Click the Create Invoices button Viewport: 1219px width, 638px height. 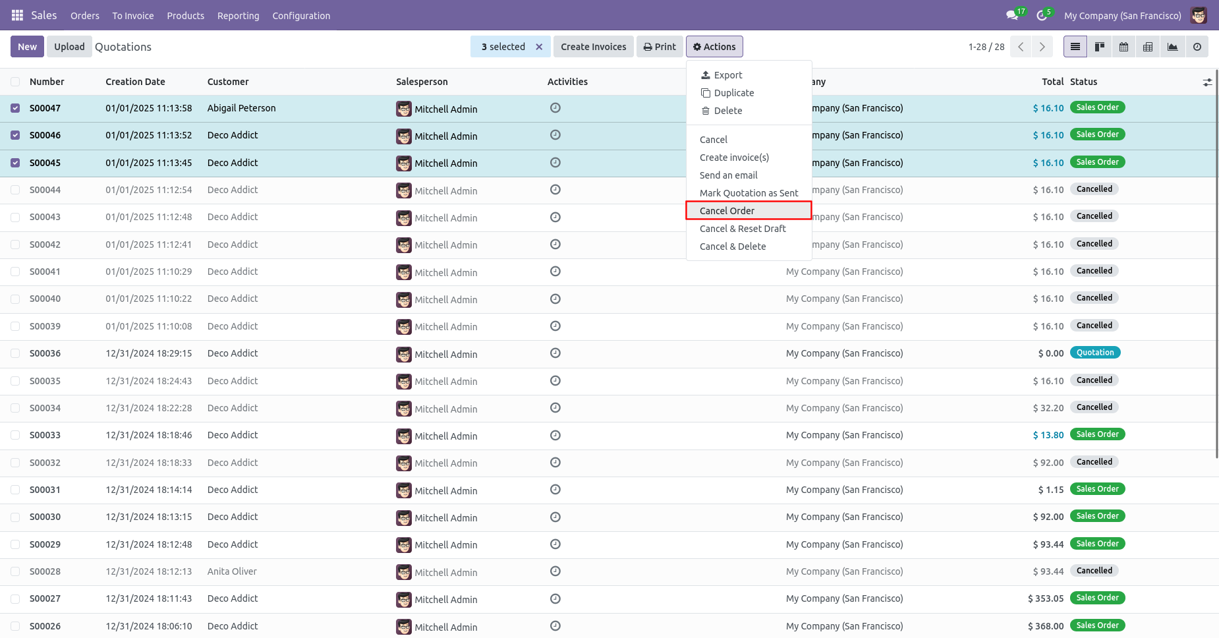click(x=594, y=47)
